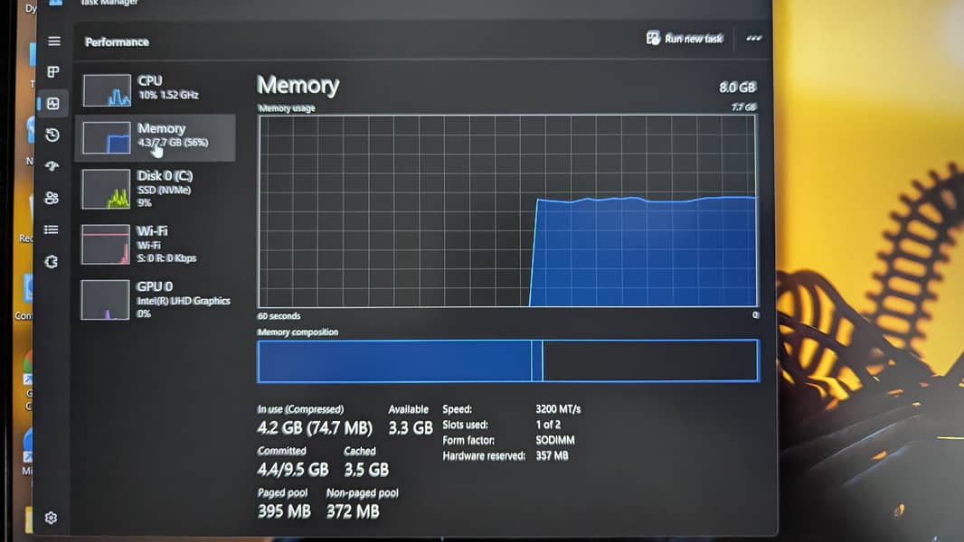Select the GPU 0 performance entry
Image resolution: width=964 pixels, height=542 pixels.
pos(156,300)
